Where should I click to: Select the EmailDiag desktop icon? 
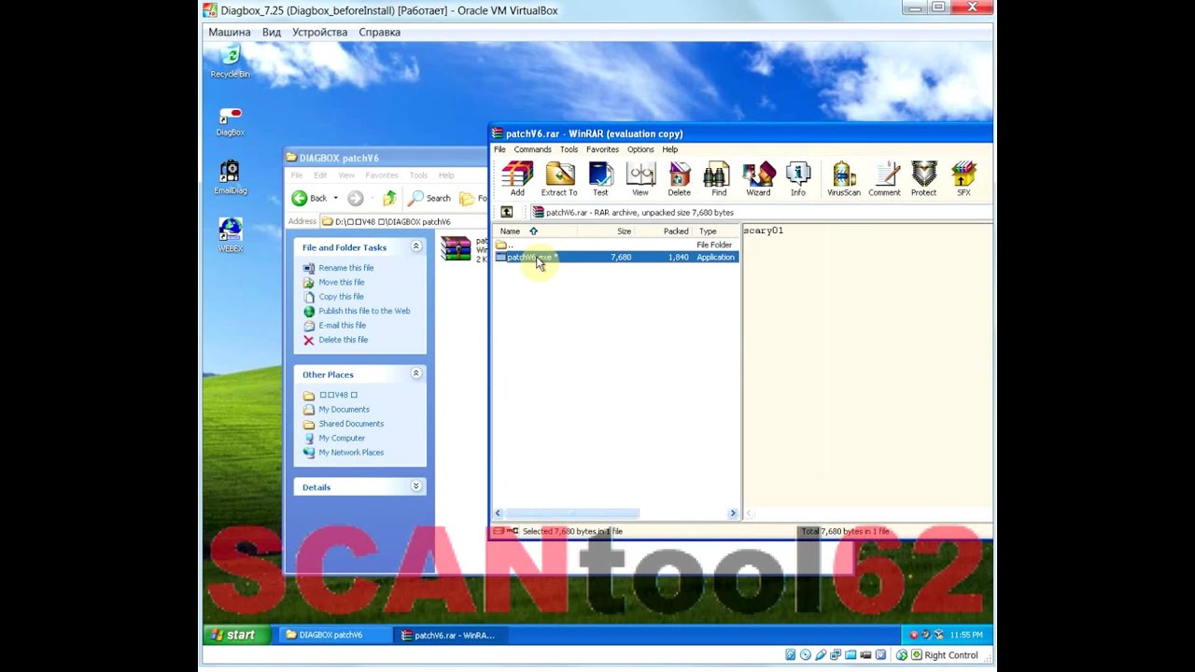click(230, 177)
